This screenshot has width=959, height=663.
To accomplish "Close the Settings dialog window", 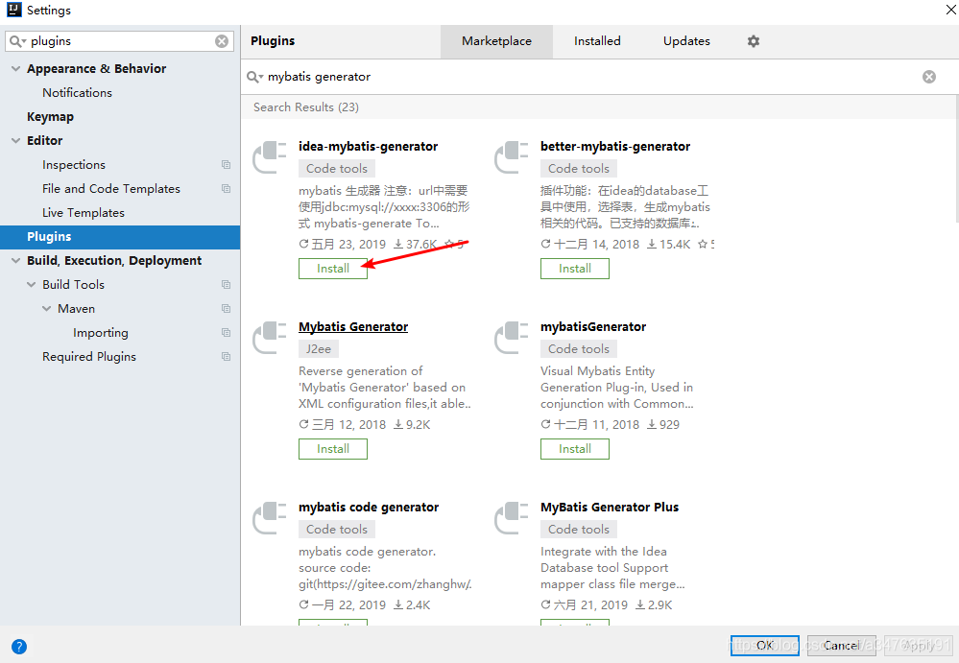I will (951, 10).
